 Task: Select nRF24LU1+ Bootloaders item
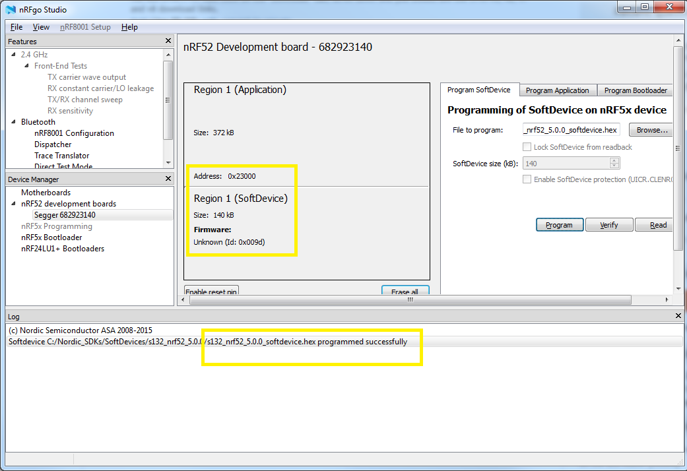63,249
